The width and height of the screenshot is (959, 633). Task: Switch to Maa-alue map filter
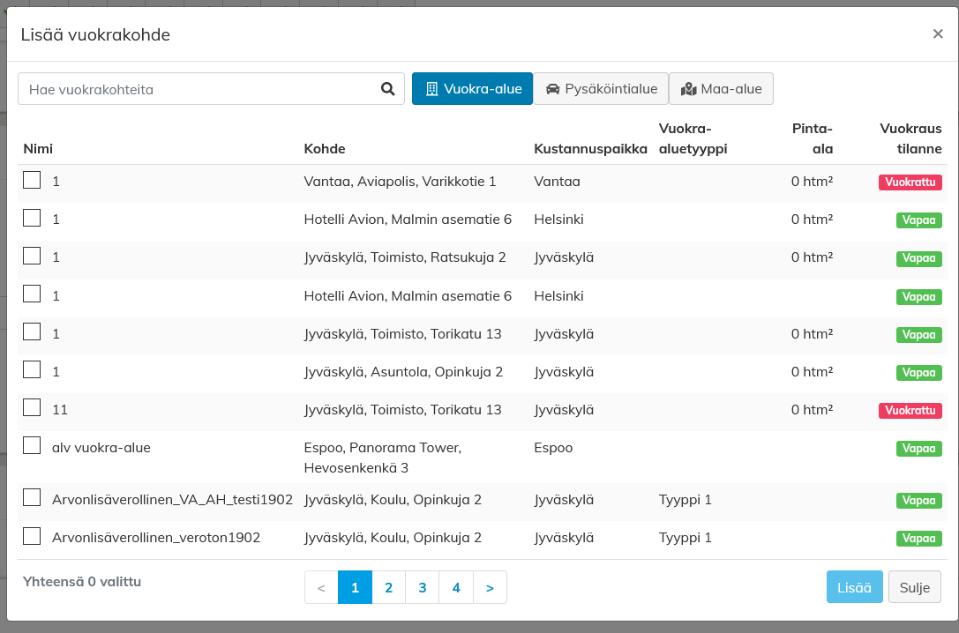[x=721, y=89]
